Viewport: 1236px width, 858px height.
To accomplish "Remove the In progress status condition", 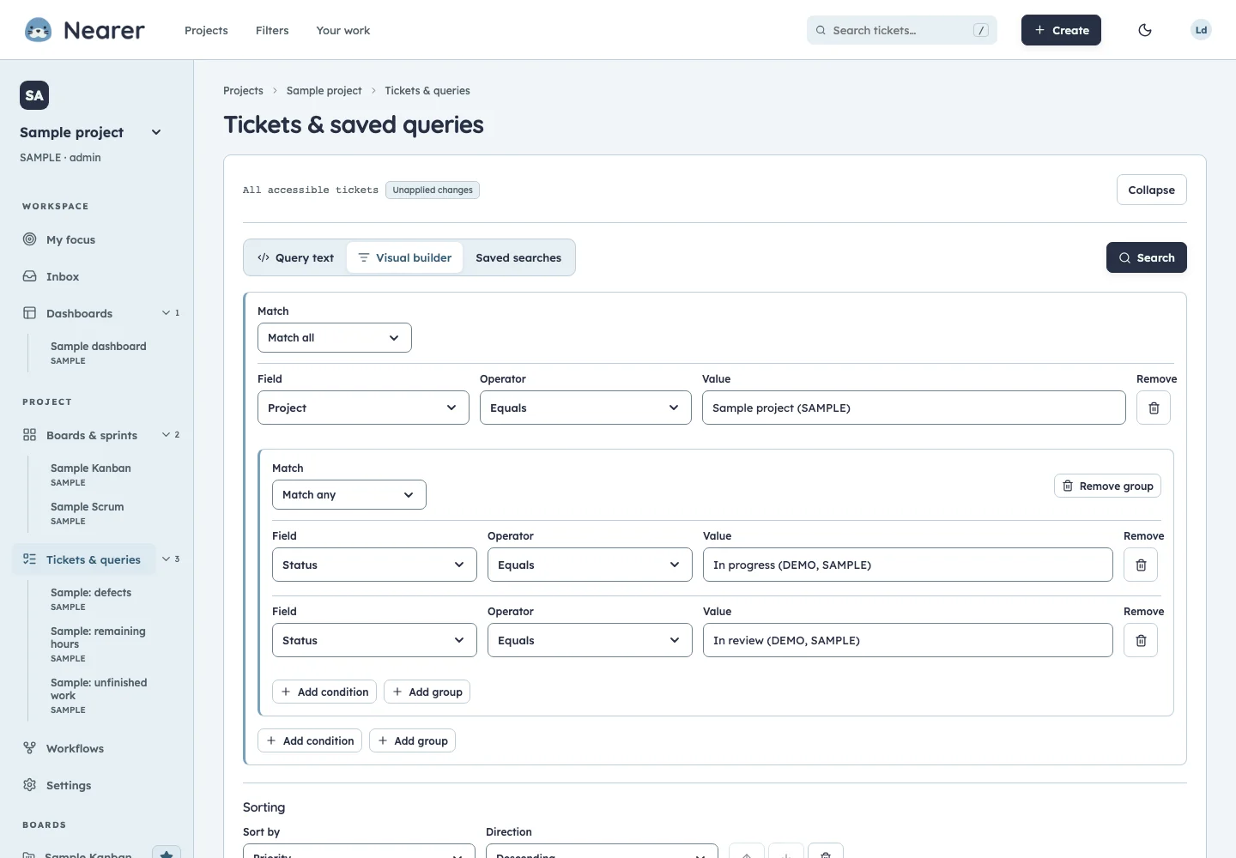I will [1141, 565].
